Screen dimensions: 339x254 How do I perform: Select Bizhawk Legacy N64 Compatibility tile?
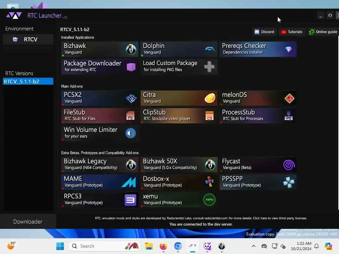point(100,165)
